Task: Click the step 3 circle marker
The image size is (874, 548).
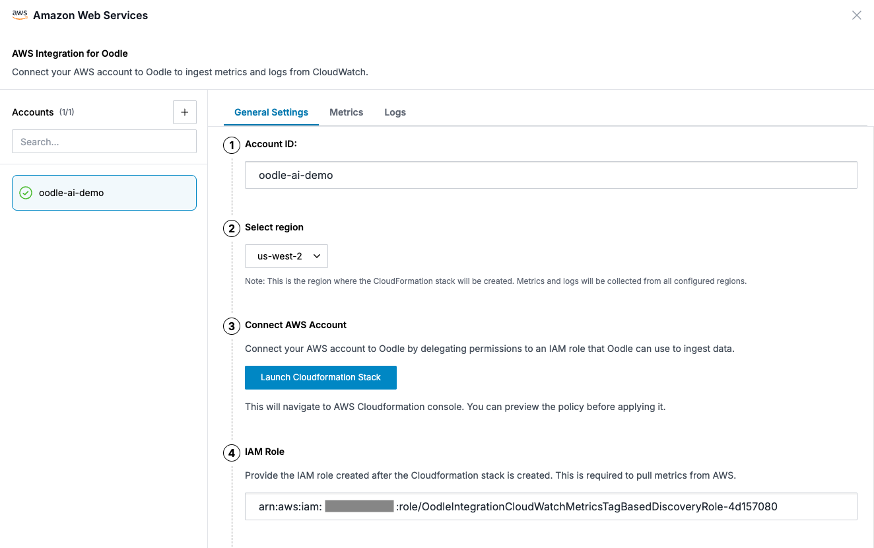Action: coord(232,326)
